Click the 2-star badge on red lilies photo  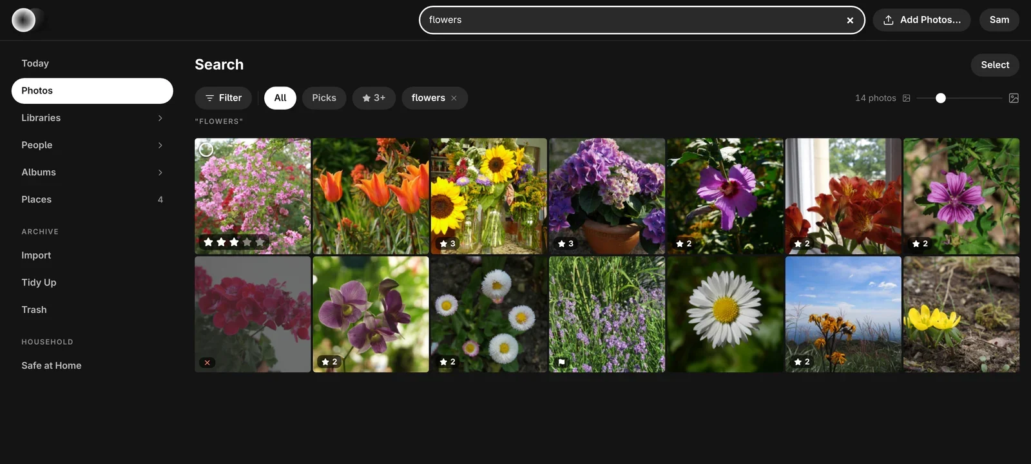click(802, 244)
